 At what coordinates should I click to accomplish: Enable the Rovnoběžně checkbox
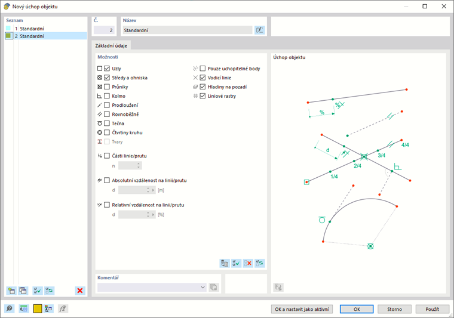107,114
